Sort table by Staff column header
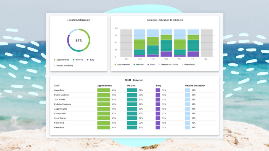This screenshot has height=151, width=269. pyautogui.click(x=57, y=86)
